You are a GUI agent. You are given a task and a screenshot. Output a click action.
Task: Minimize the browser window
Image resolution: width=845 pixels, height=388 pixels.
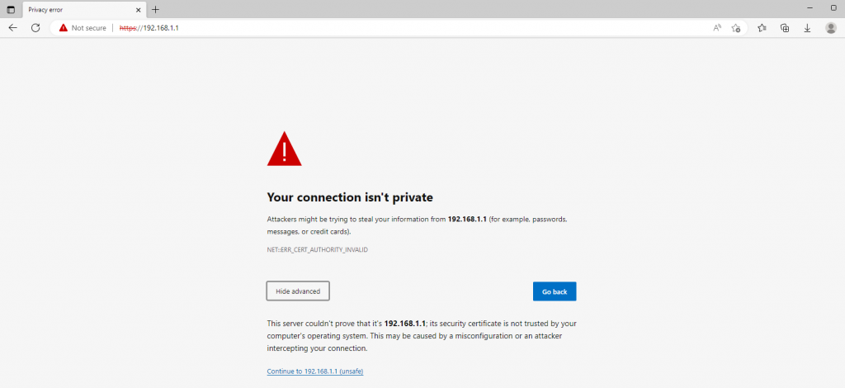[810, 8]
